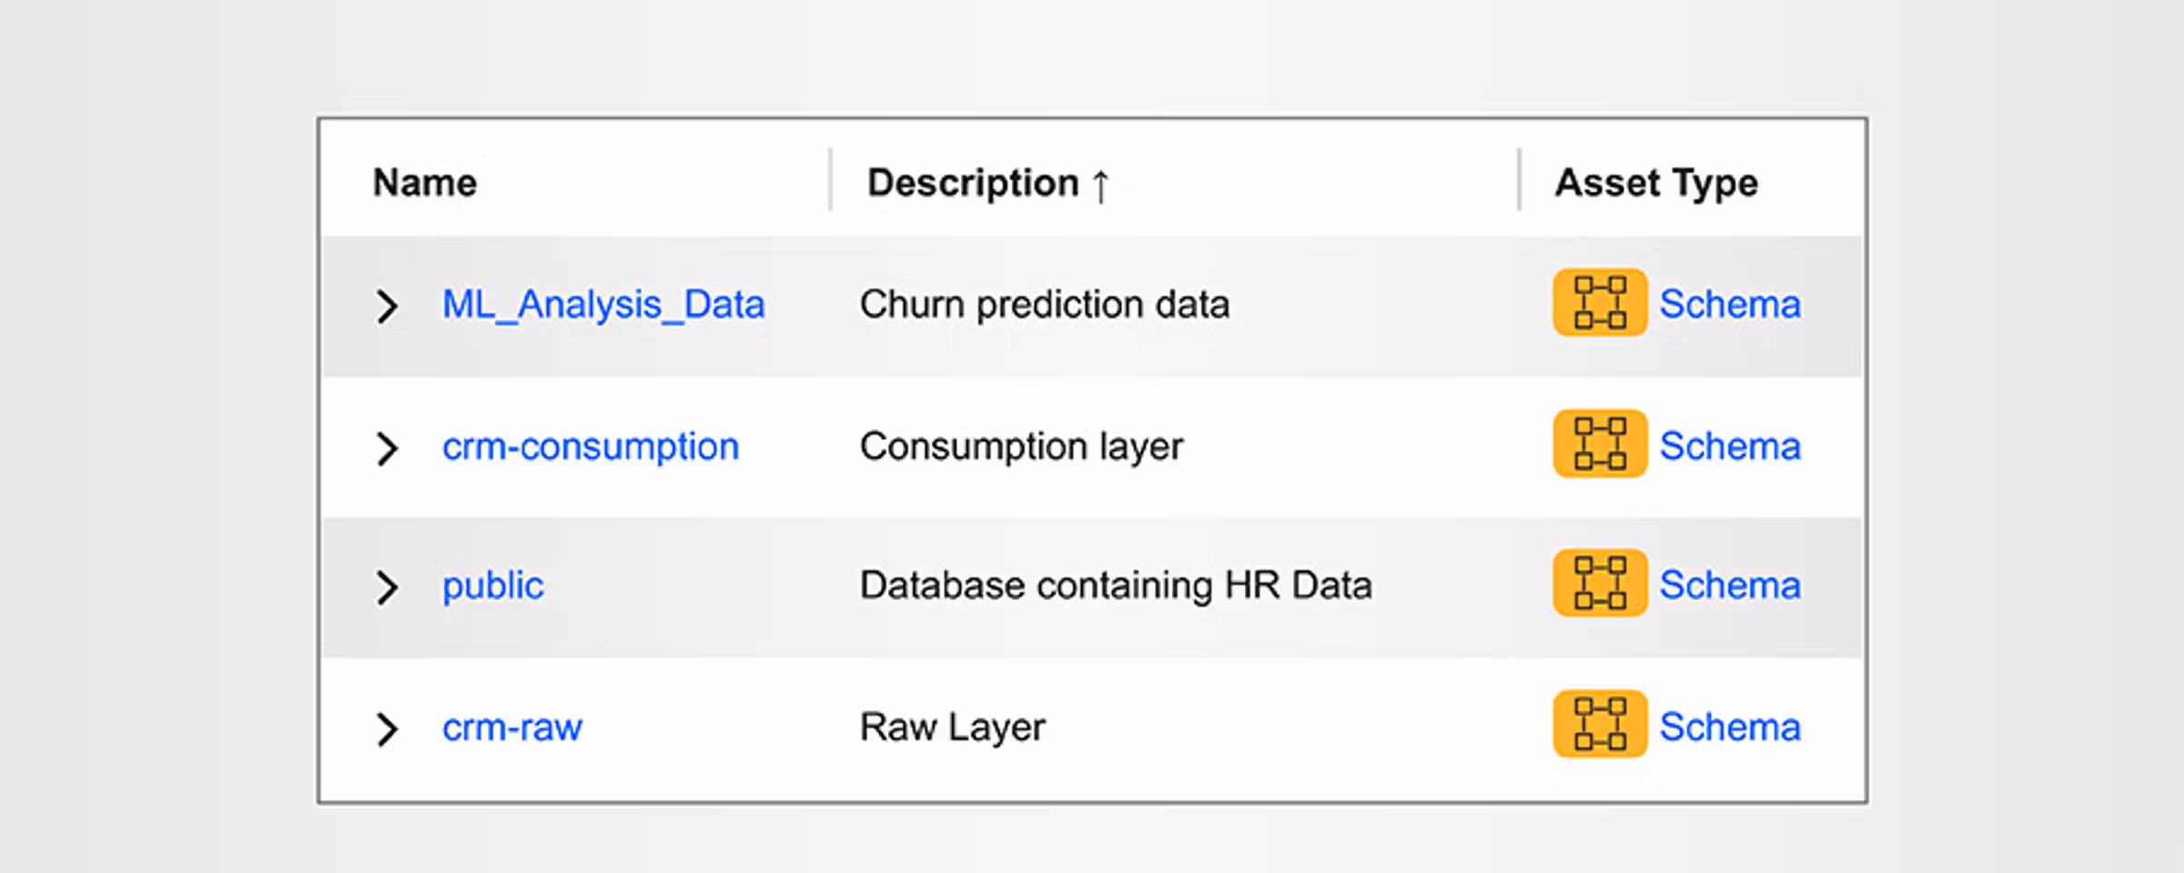The image size is (2184, 873).
Task: Click the Schema link in the crm-raw row
Action: [x=1729, y=727]
